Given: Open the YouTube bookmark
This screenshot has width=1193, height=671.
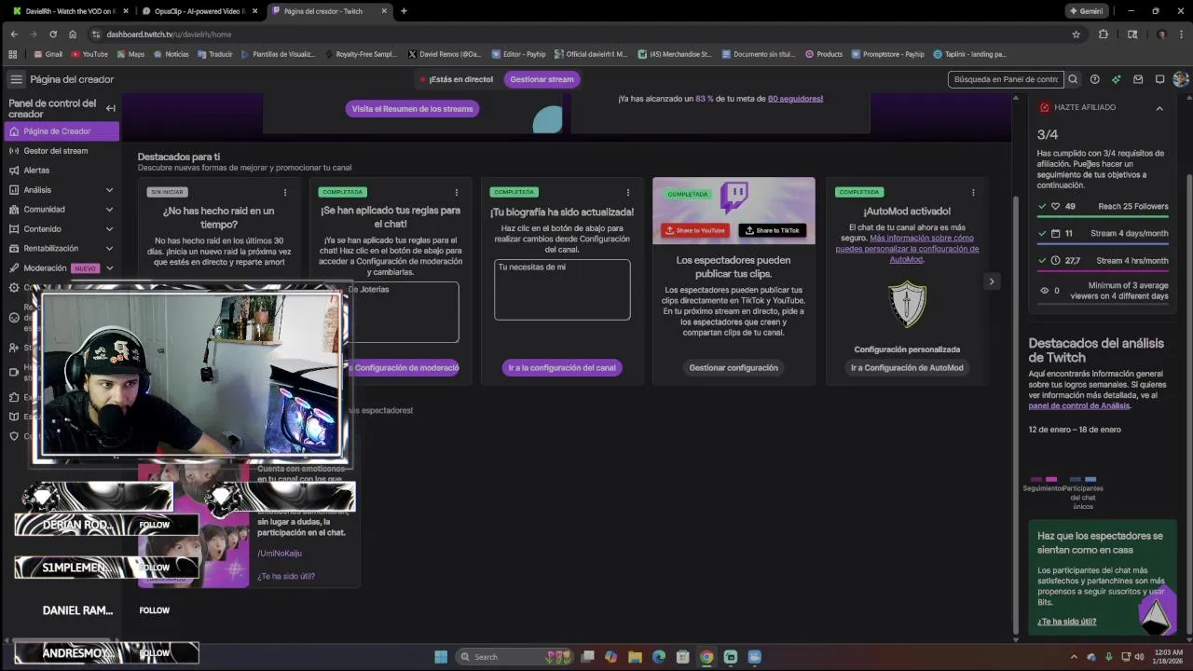Looking at the screenshot, I should click(x=88, y=54).
